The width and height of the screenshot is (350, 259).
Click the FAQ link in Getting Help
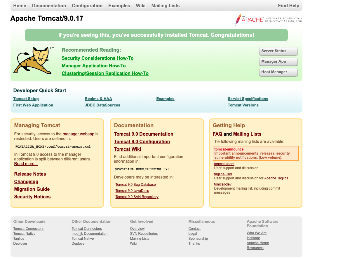click(217, 134)
